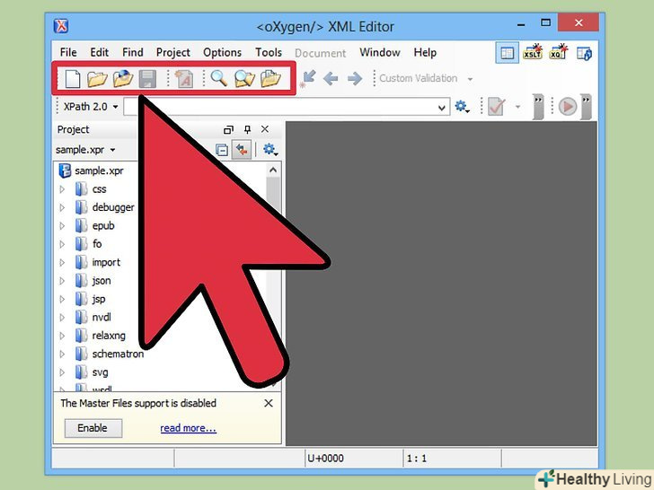Image resolution: width=654 pixels, height=490 pixels.
Task: Expand the epub folder
Action: point(62,226)
